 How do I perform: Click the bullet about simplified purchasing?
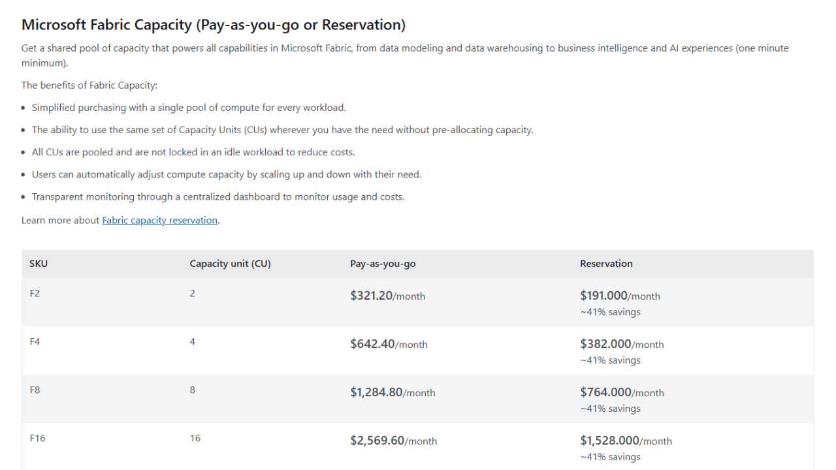(189, 108)
